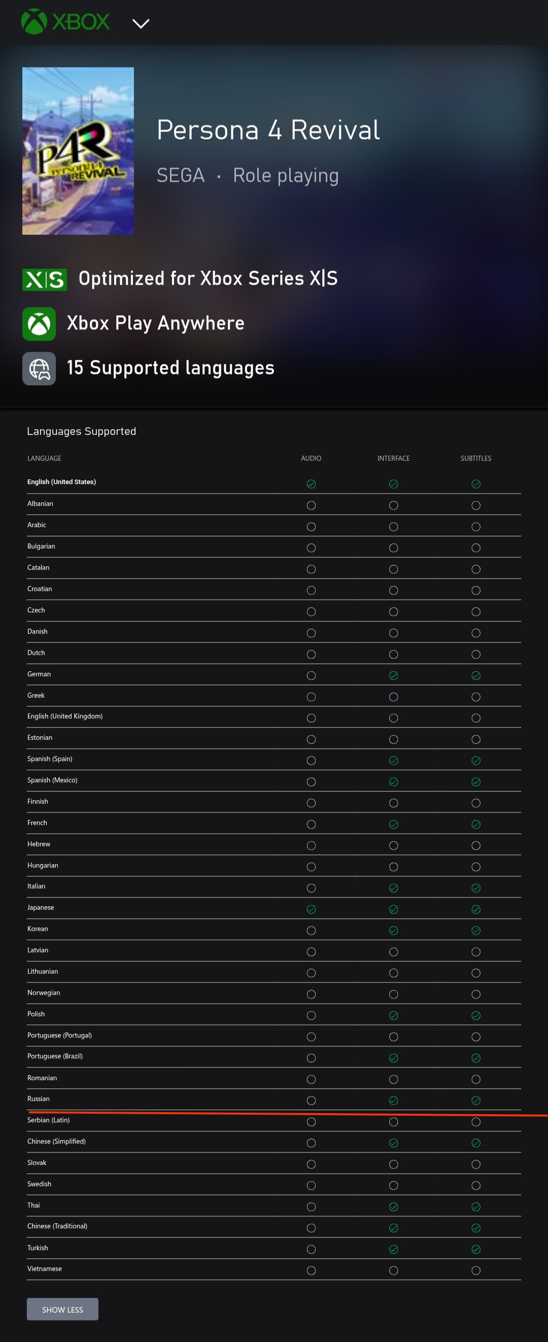Click English (United States) audio checkmark
This screenshot has width=548, height=1342.
[x=311, y=484]
